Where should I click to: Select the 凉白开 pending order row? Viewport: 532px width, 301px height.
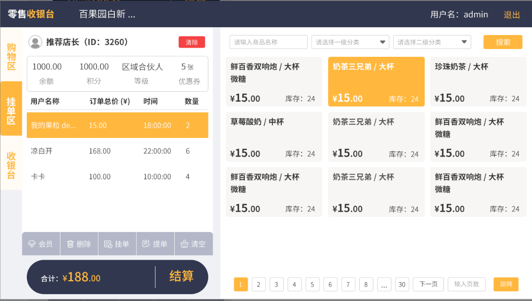[117, 151]
